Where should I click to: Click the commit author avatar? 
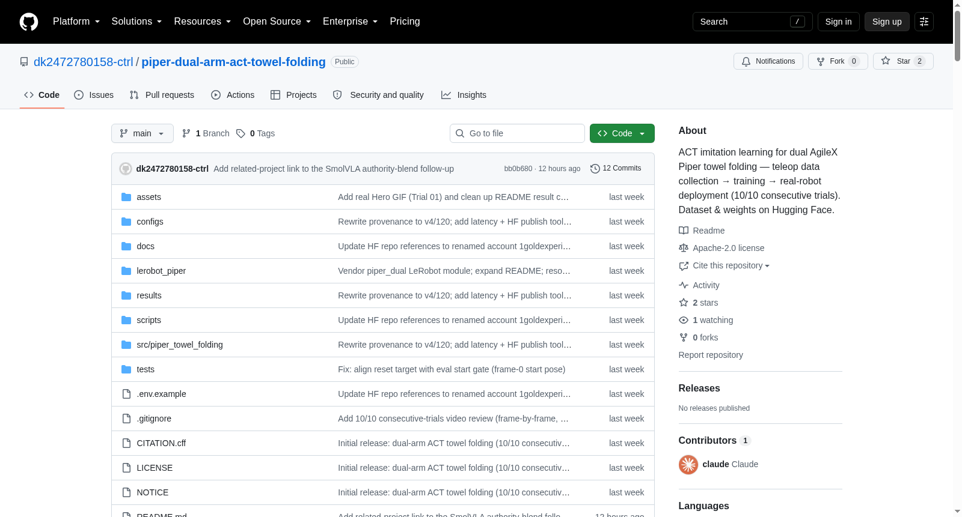coord(126,169)
